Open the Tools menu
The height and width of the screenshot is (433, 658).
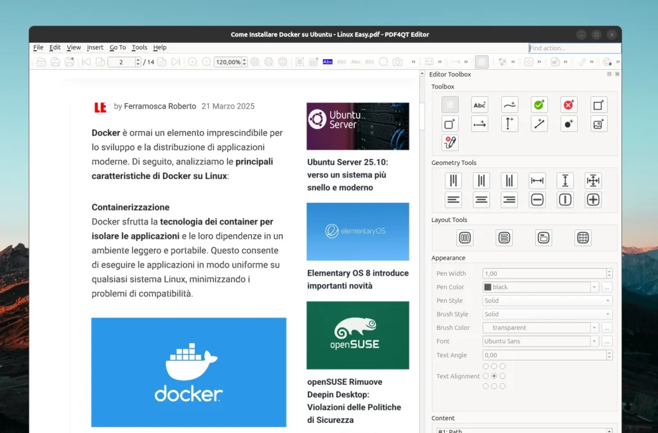[x=139, y=47]
